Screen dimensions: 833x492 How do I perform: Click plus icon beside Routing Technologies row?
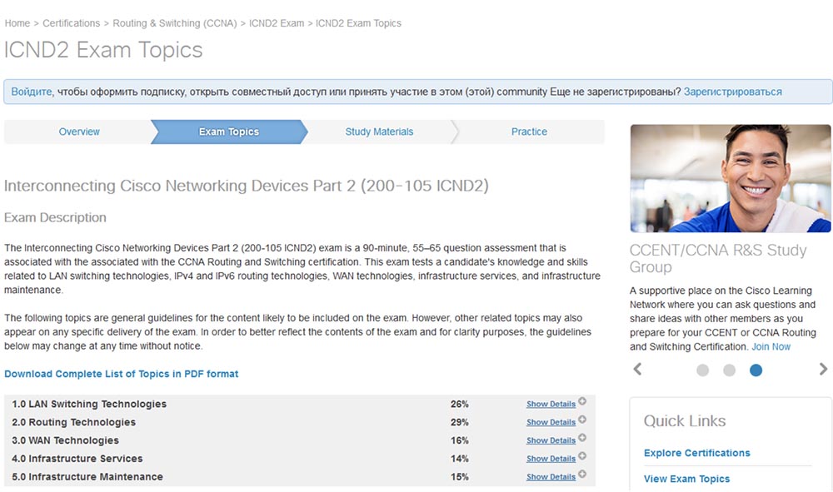coord(582,420)
